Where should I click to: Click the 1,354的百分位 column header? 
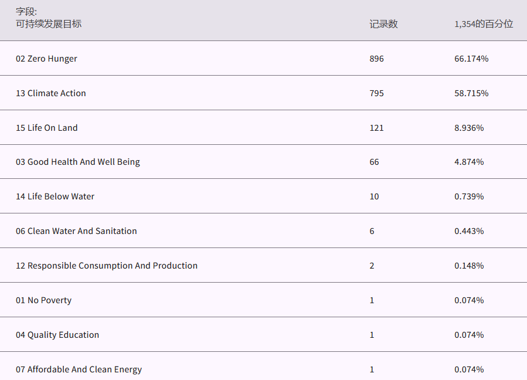pos(484,24)
